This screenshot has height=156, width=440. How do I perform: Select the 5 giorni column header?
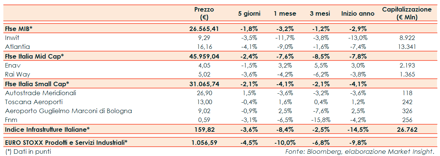249,13
